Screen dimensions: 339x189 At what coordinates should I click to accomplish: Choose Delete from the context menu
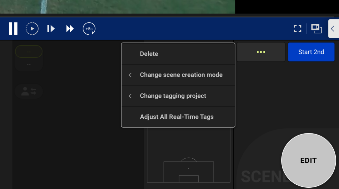[x=178, y=54]
